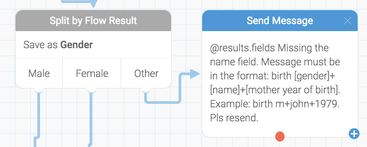Viewport: 367px width, 147px height.
Task: Open the Split by Flow Result header
Action: pos(93,21)
